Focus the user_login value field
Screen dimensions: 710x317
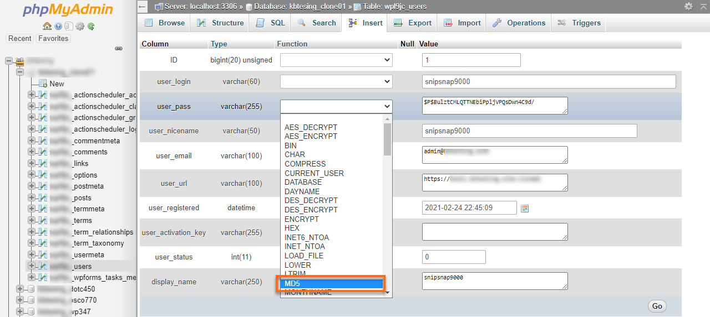(x=549, y=81)
